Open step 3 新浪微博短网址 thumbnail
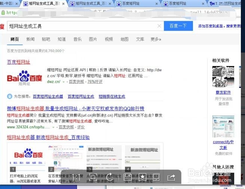The width and height of the screenshot is (245, 189). pyautogui.click(x=104, y=158)
